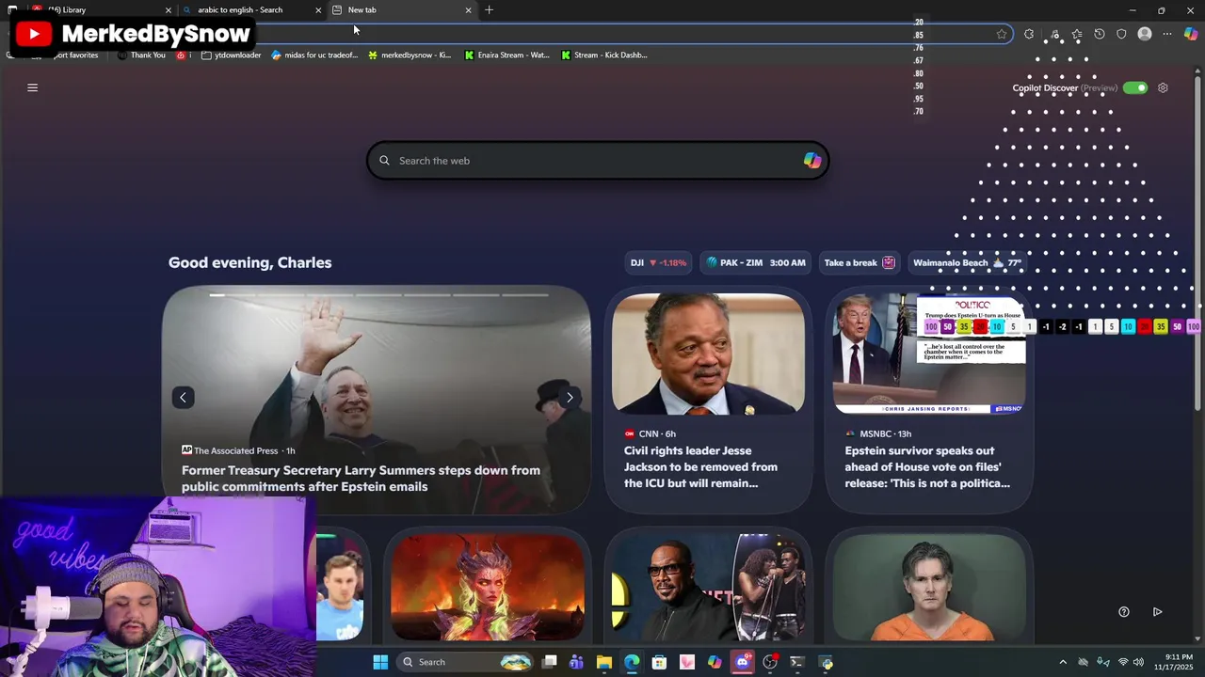Expand hidden system tray icons chevron

1063,662
